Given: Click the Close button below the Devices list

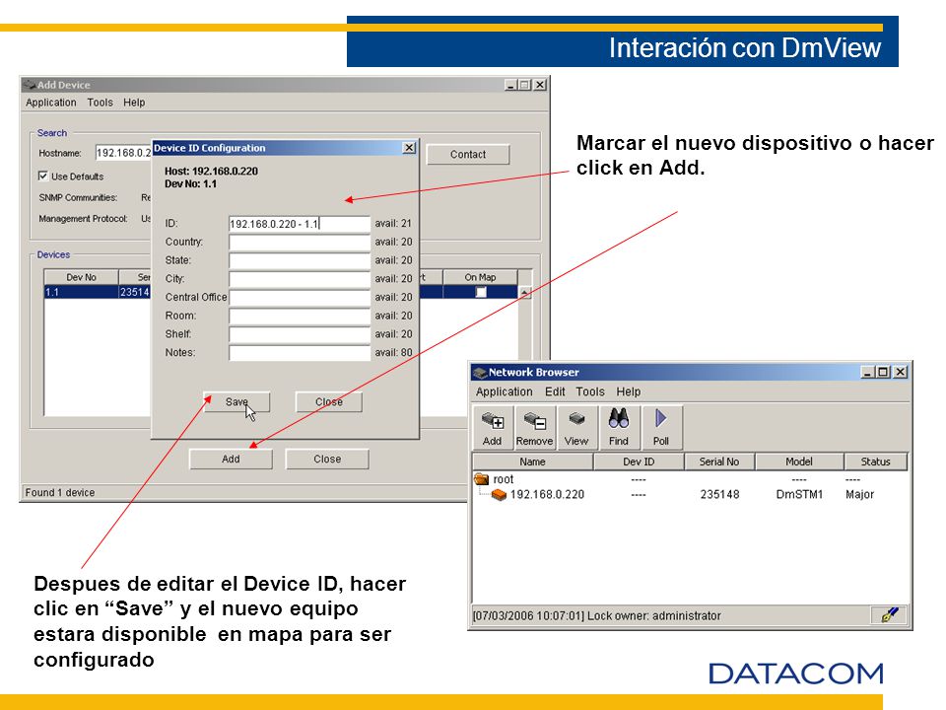Looking at the screenshot, I should click(x=327, y=459).
